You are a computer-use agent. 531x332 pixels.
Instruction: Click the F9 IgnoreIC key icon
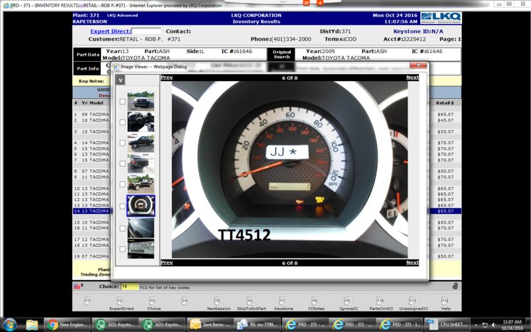[348, 301]
